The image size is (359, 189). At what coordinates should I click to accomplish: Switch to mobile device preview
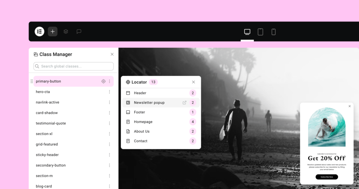pos(273,32)
